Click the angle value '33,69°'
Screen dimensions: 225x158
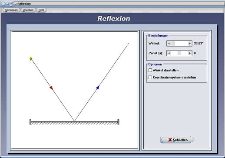(199, 43)
